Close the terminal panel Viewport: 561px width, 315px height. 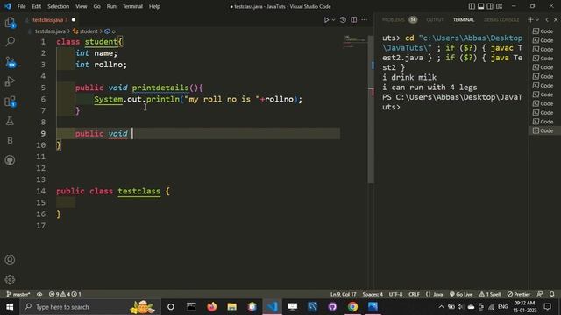coord(556,19)
